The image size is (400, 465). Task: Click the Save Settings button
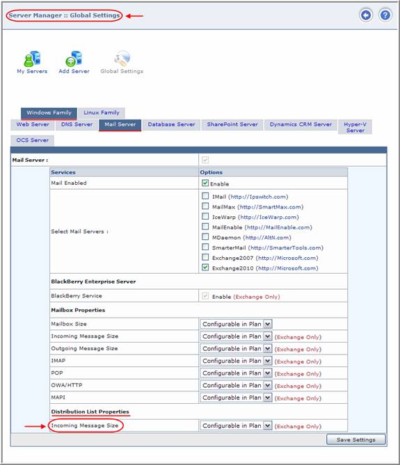pyautogui.click(x=355, y=439)
